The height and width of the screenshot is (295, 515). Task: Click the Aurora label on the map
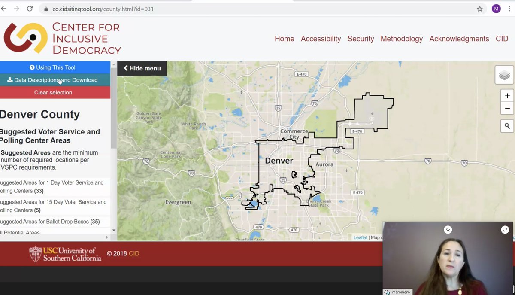click(324, 165)
